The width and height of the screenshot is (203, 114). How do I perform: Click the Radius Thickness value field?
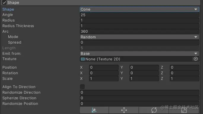click(x=139, y=26)
